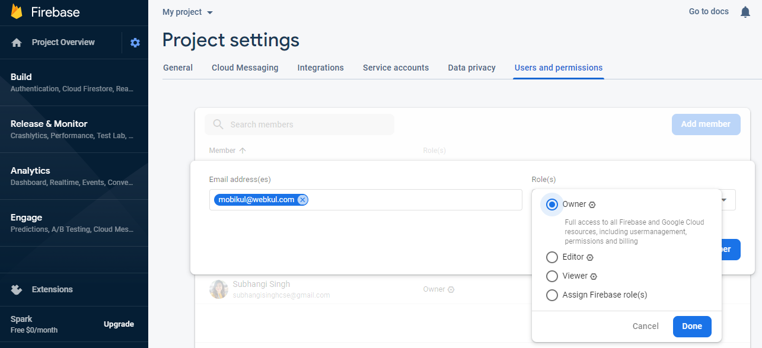The image size is (762, 348).
Task: Open the Service accounts tab
Action: click(396, 68)
